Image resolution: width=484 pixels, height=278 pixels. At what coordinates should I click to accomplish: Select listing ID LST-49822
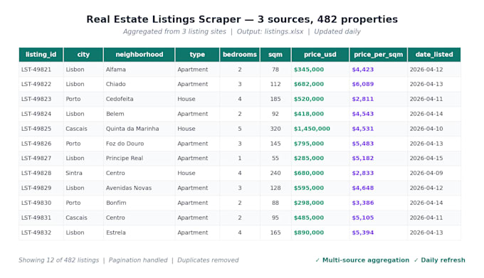tap(36, 84)
